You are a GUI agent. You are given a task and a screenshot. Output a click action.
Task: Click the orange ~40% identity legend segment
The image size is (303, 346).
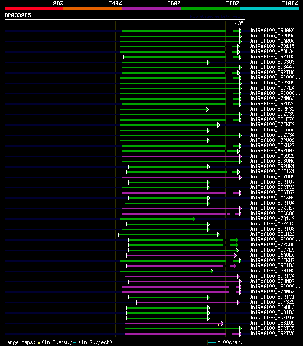(93, 9)
